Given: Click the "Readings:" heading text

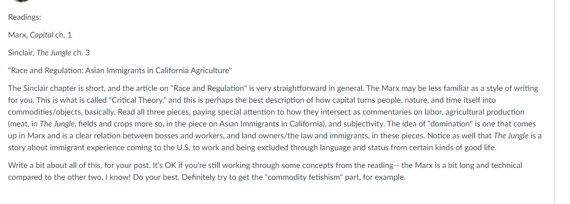Looking at the screenshot, I should coord(25,17).
